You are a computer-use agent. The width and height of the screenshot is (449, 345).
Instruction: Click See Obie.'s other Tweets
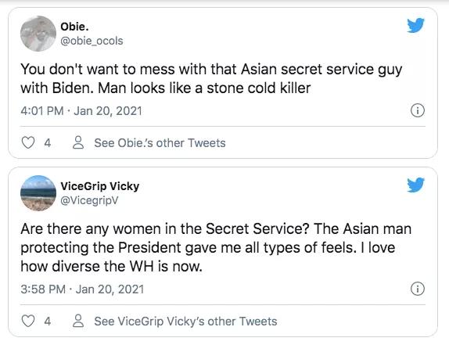[x=160, y=143]
